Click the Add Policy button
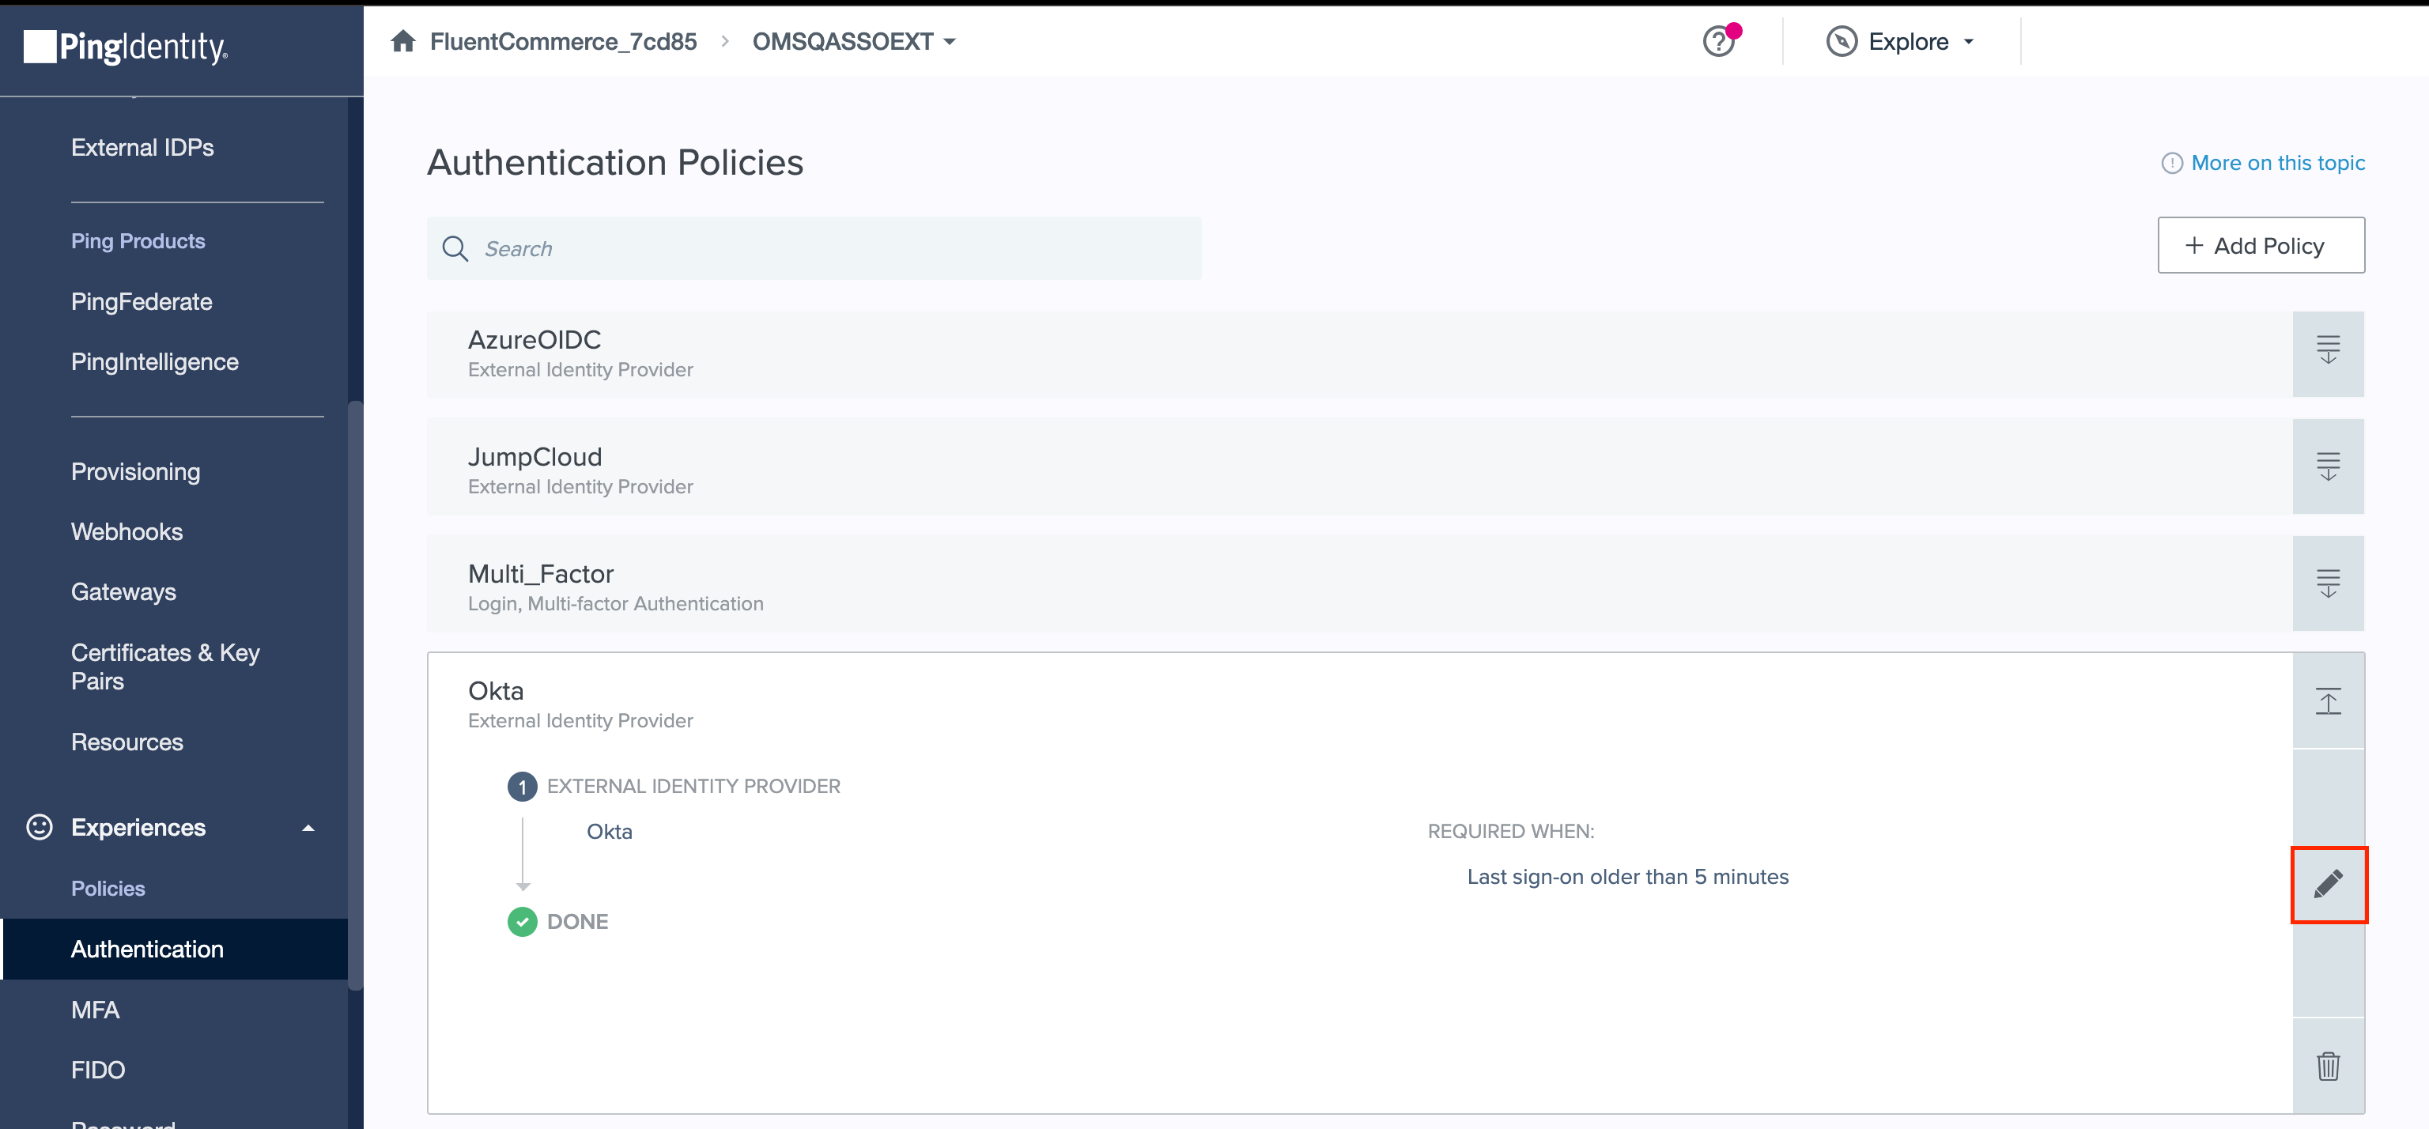 [2261, 245]
